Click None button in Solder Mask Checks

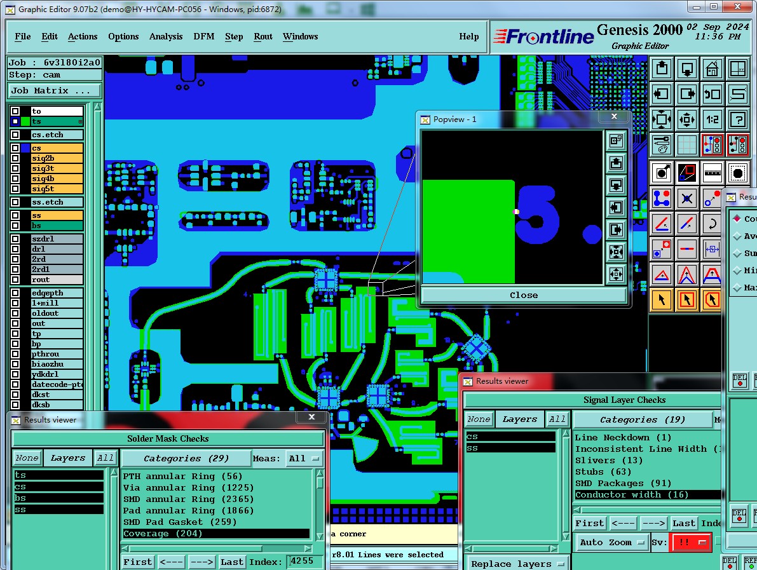[x=27, y=458]
